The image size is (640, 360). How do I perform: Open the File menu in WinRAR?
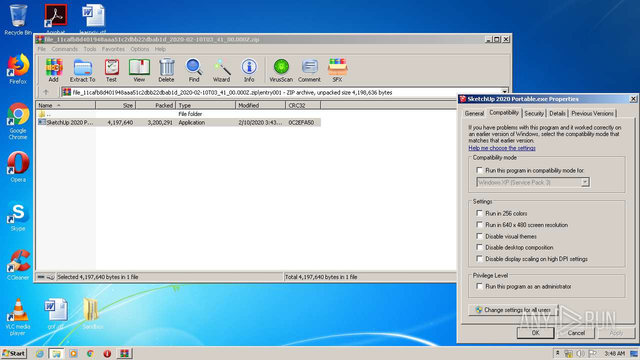pos(41,49)
